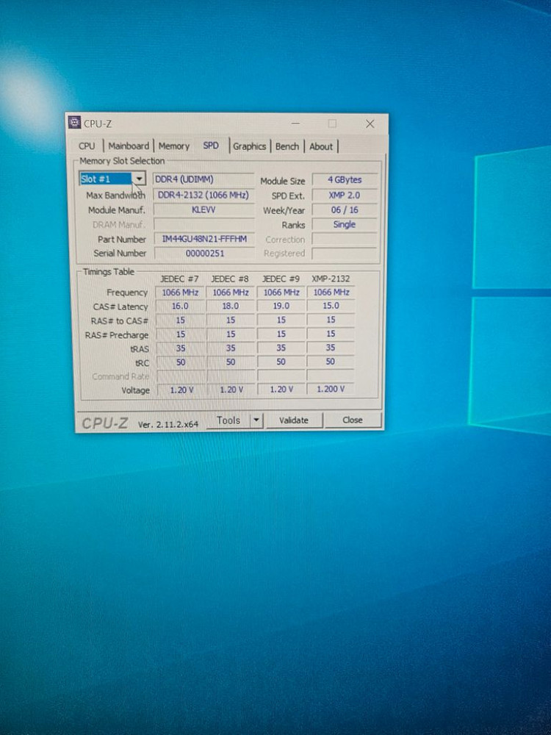Minimize the CPU-Z window
The image size is (551, 735).
[x=295, y=123]
